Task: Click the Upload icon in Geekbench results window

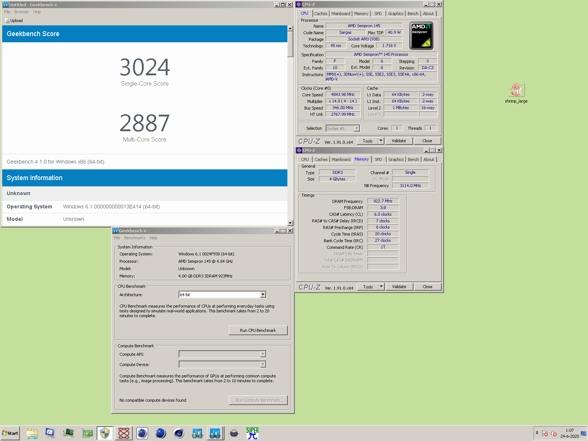Action: coord(7,21)
